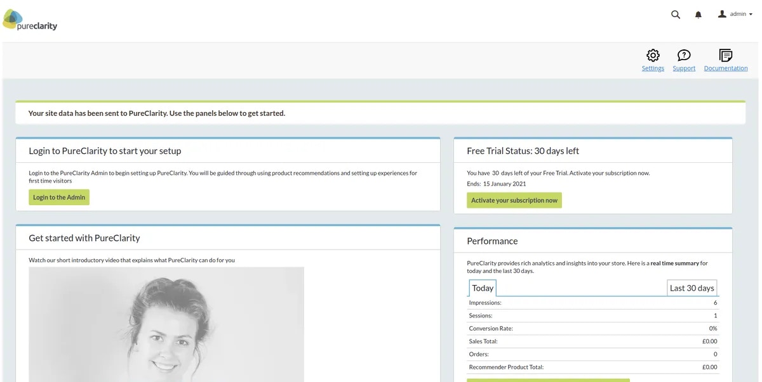Click the Impressions value 6
762x382 pixels.
(715, 303)
